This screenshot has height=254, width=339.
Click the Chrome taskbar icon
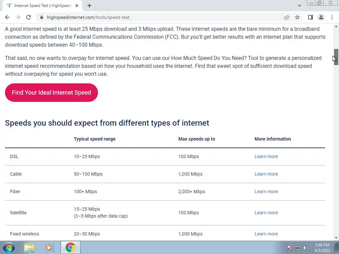(x=70, y=247)
